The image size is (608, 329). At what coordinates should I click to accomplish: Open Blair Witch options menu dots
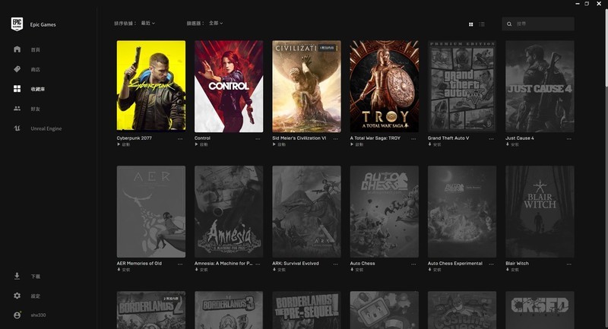tap(568, 264)
